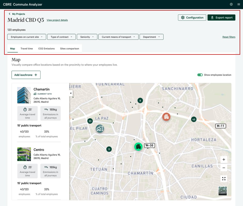This screenshot has width=243, height=206.
Task: Click CBRE Commute Analyzer header title
Action: pos(23,4)
